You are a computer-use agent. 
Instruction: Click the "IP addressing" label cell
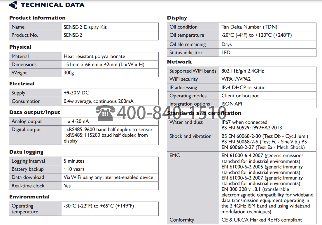tap(193, 87)
